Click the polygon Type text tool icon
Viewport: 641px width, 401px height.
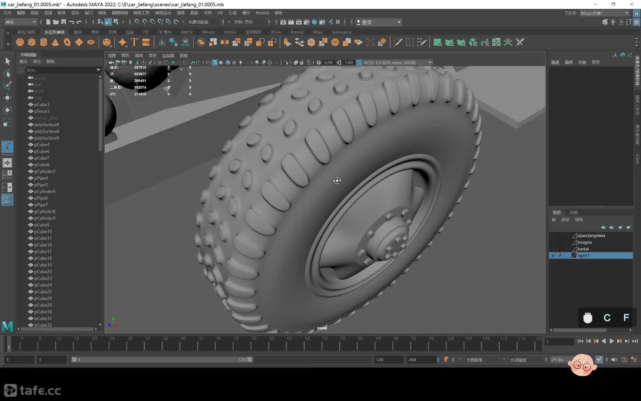[x=134, y=42]
